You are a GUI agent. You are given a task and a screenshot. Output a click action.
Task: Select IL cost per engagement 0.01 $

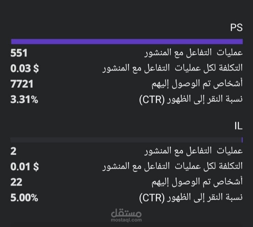pos(25,167)
